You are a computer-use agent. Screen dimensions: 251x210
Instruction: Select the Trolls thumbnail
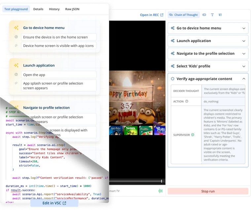160,131
